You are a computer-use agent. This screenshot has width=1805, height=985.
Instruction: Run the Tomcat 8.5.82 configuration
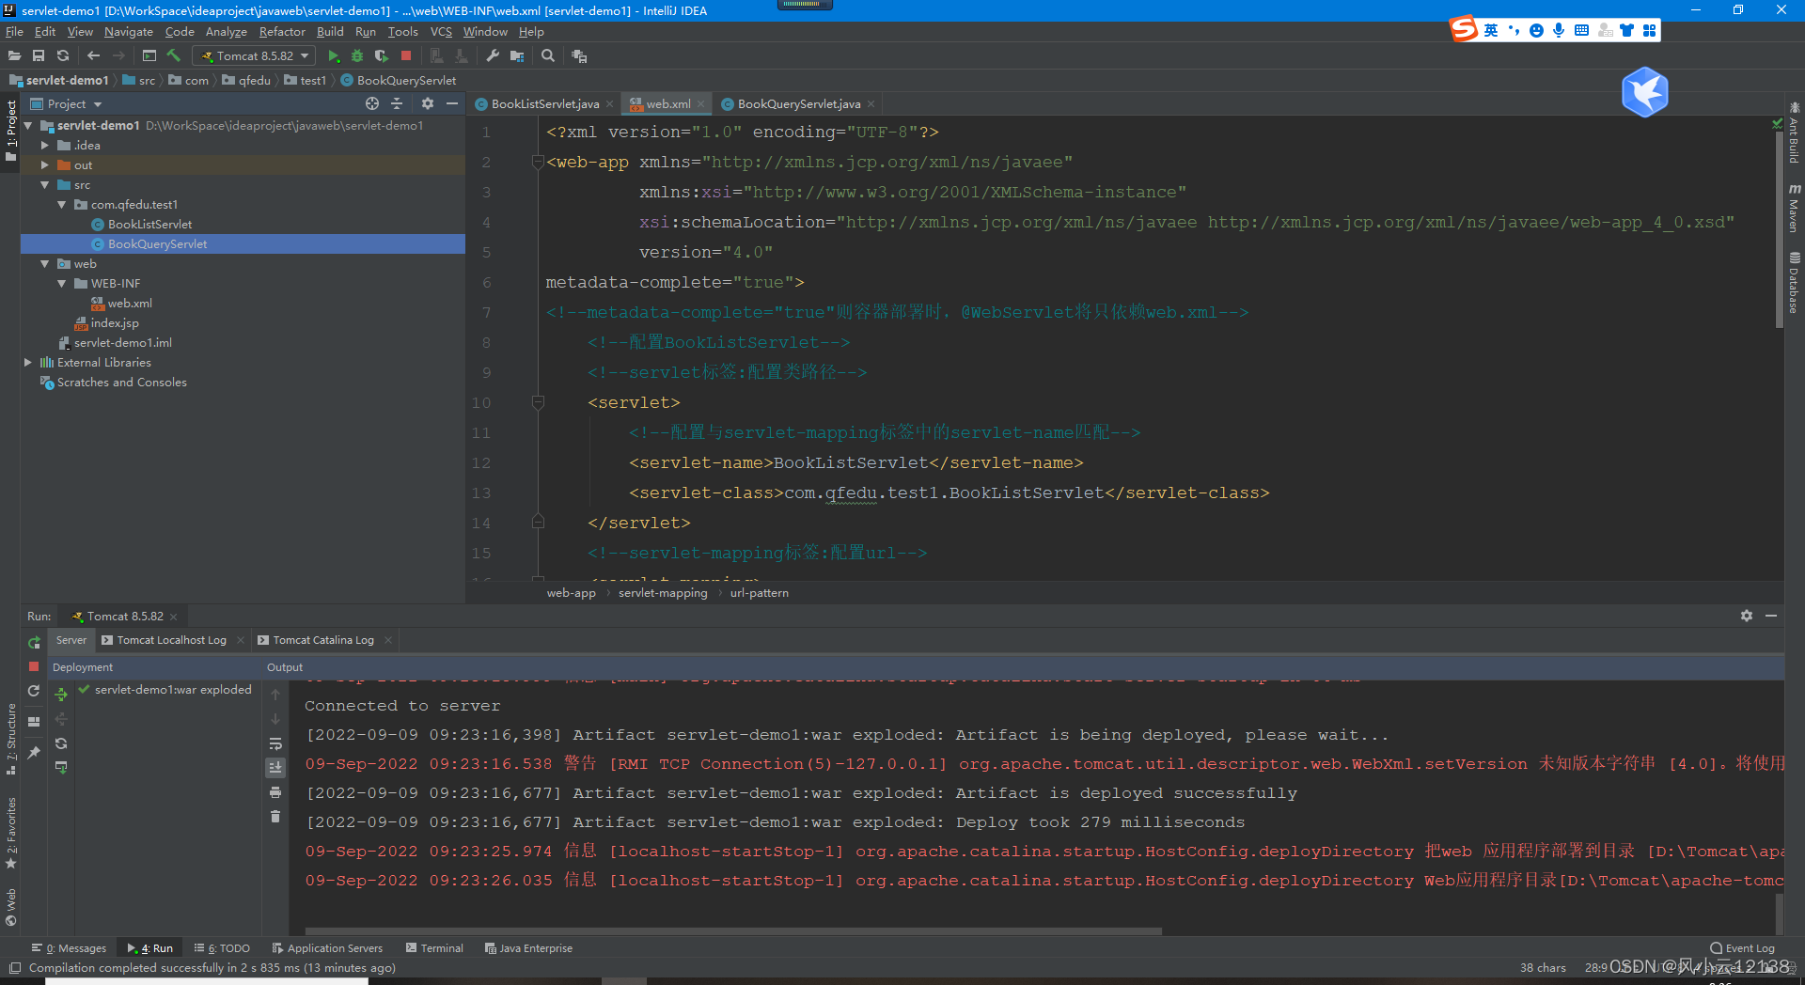(334, 55)
